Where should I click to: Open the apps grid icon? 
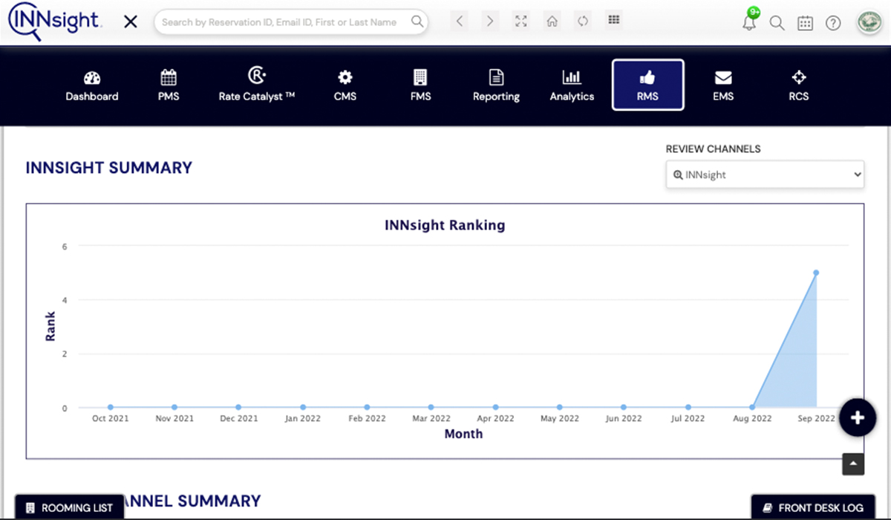pyautogui.click(x=613, y=20)
